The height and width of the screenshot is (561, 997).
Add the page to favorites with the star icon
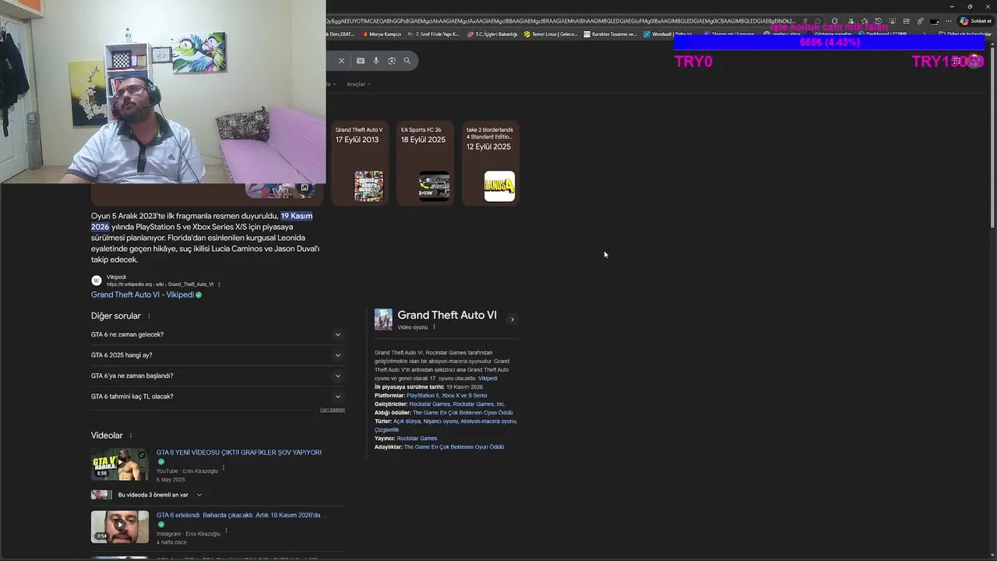pyautogui.click(x=818, y=21)
